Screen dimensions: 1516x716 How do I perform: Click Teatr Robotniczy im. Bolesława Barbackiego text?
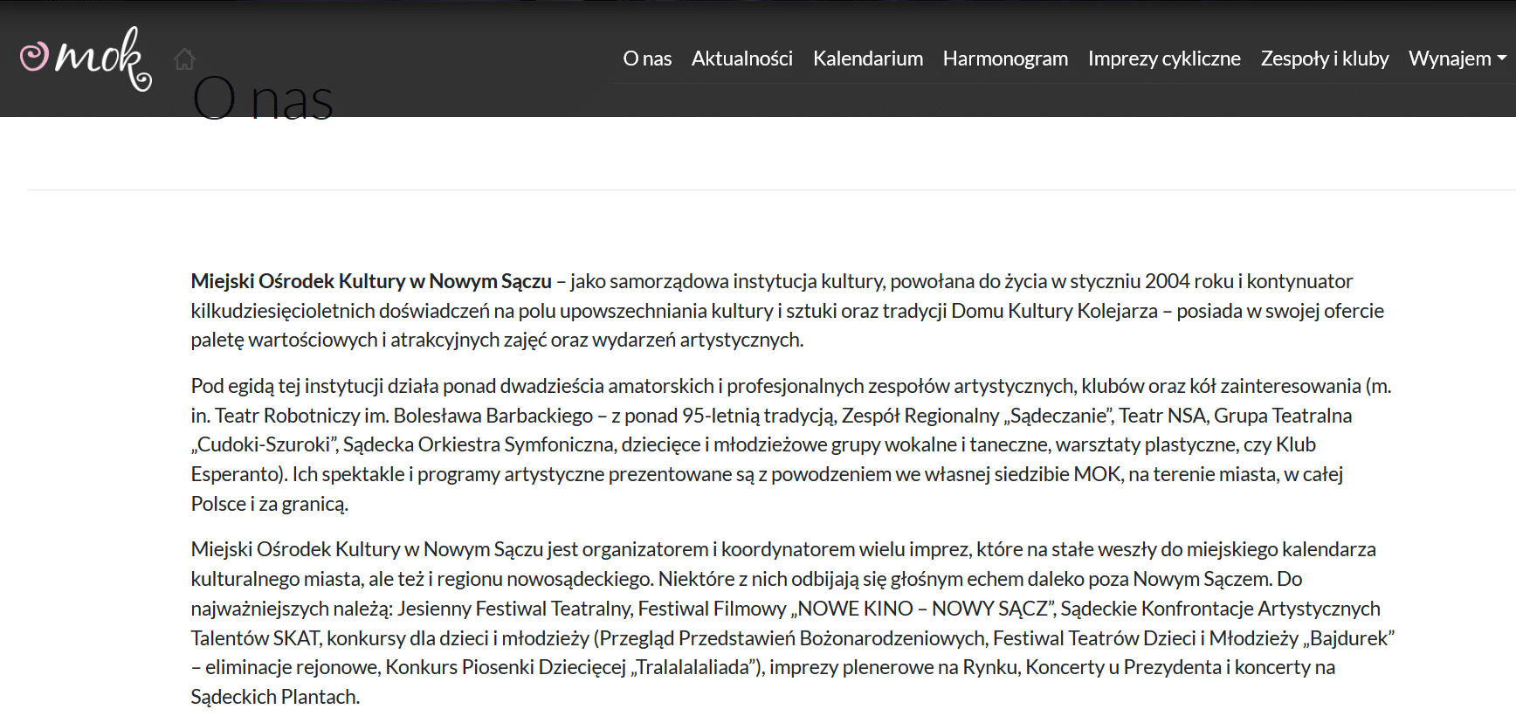(x=404, y=416)
